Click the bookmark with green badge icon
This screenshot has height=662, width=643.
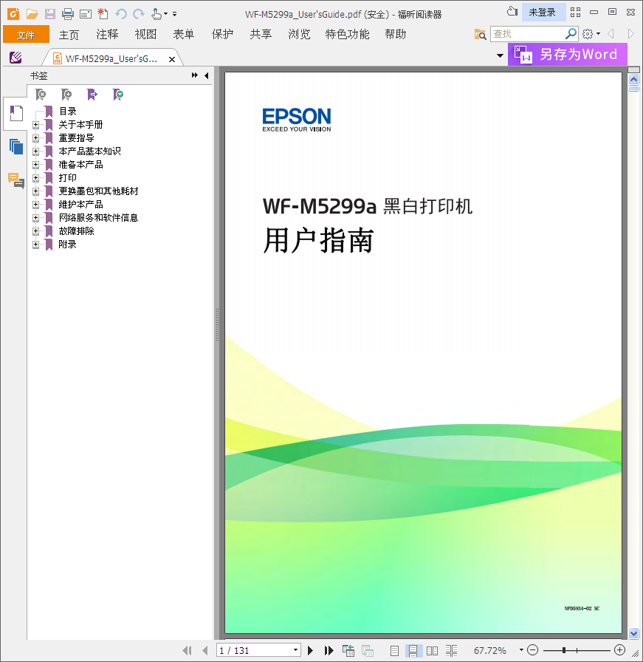118,95
